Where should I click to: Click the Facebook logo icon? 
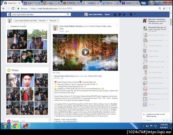(8, 14)
